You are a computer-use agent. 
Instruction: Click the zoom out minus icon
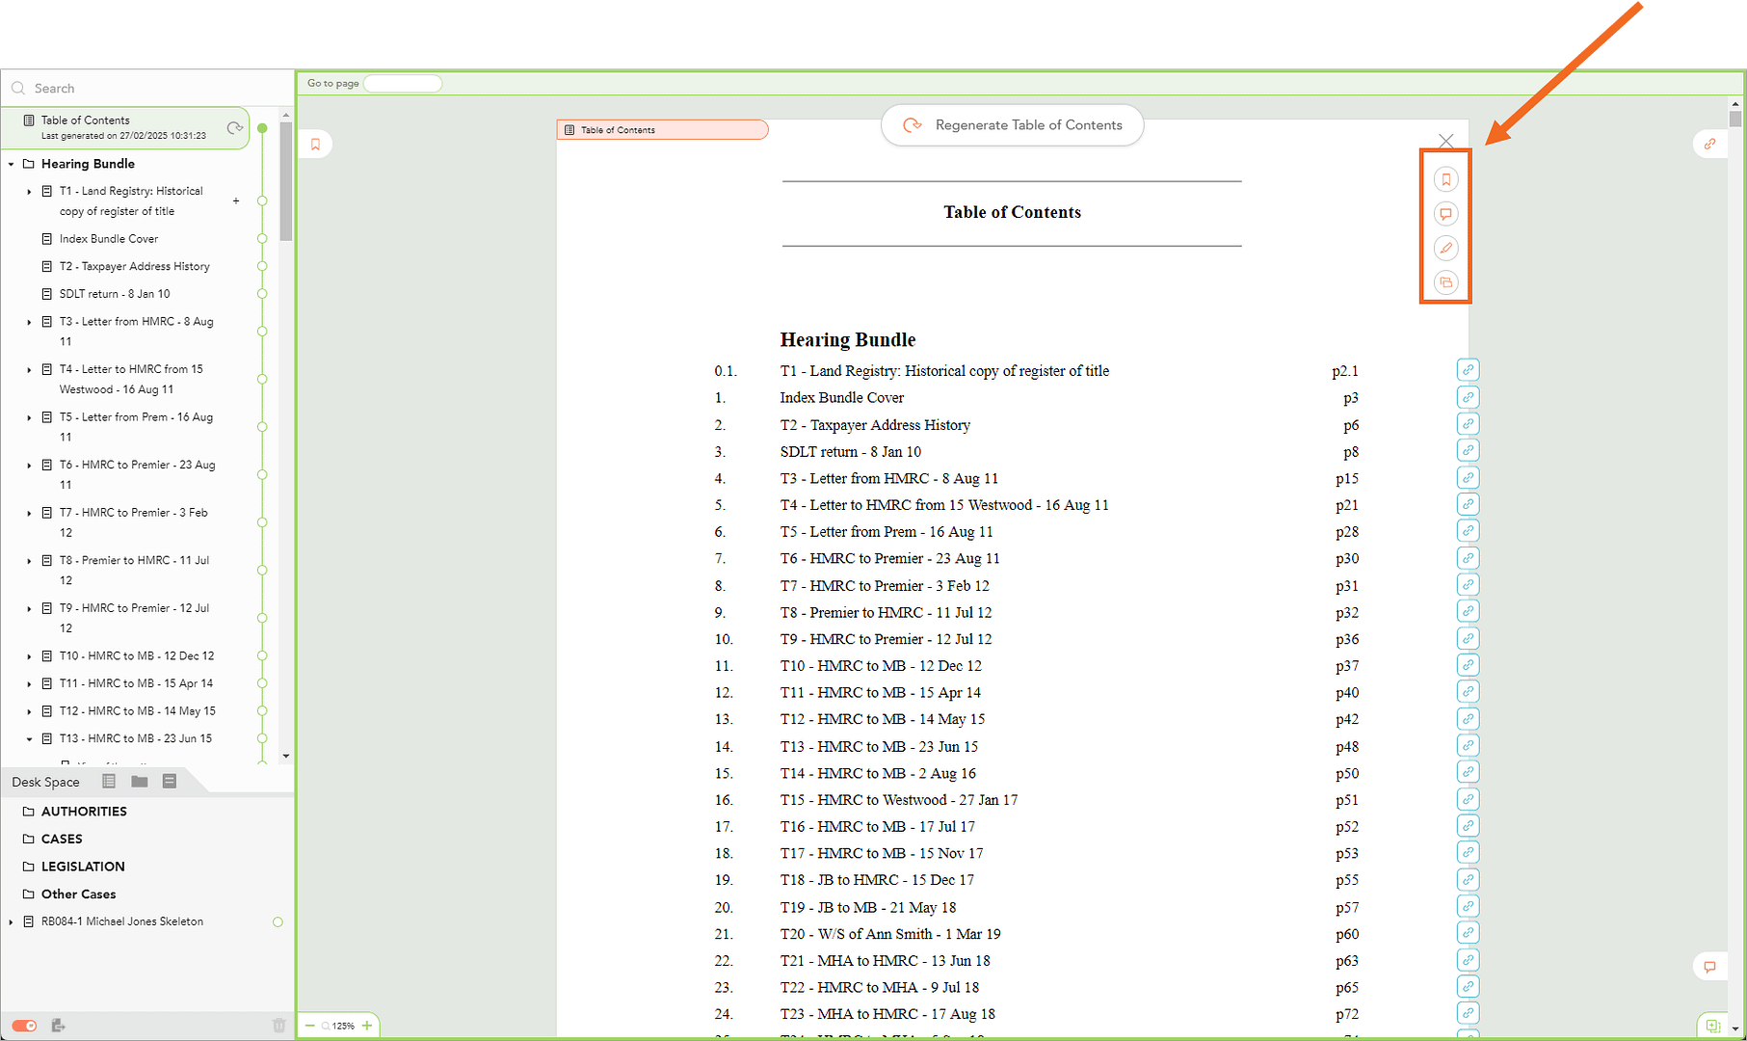309,1026
